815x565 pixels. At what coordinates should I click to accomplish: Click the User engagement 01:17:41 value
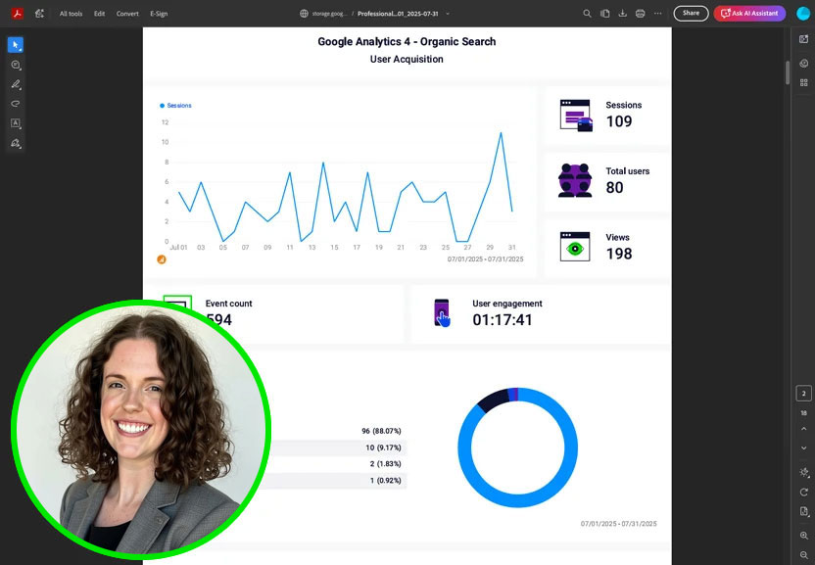[x=503, y=319]
